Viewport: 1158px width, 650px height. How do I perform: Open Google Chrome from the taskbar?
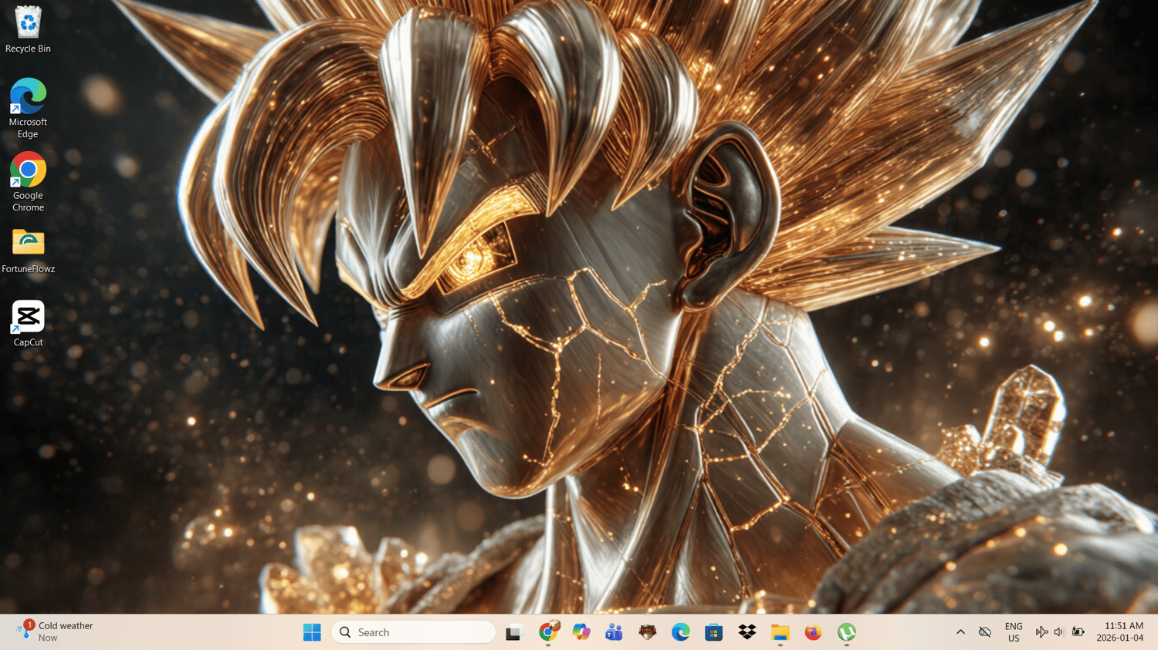(x=549, y=632)
